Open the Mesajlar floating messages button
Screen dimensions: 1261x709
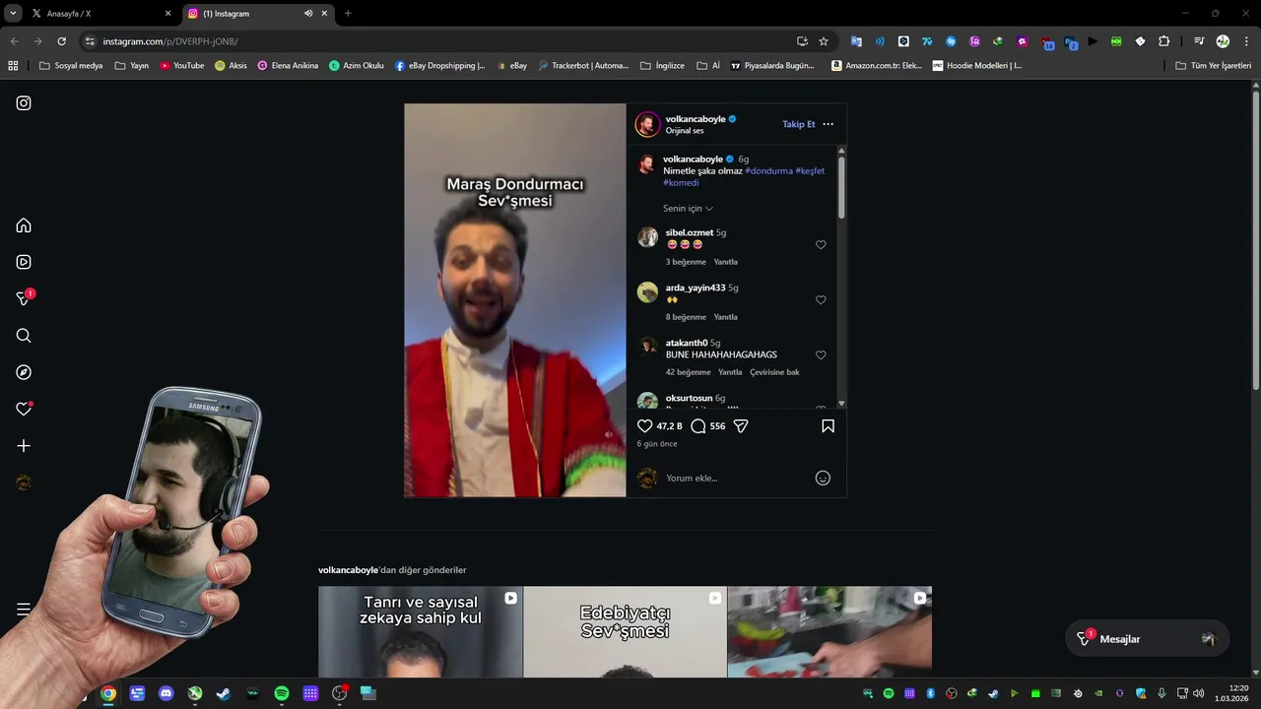pyautogui.click(x=1147, y=639)
